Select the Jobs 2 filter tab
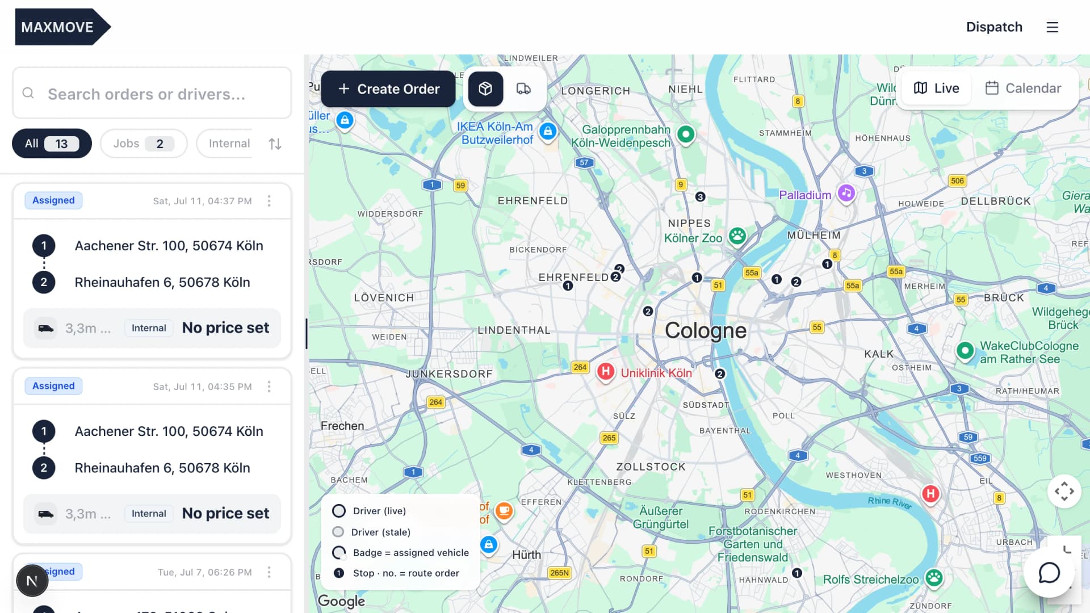 click(x=144, y=144)
